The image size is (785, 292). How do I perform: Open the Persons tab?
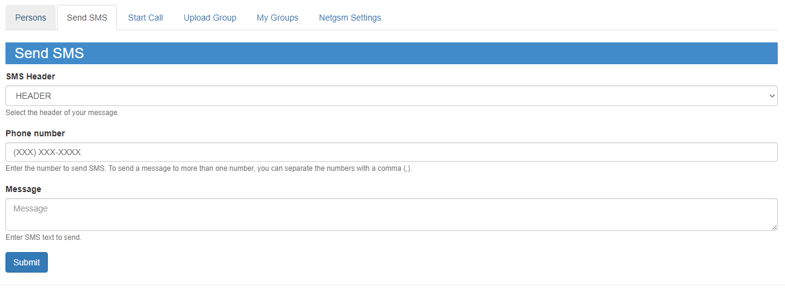coord(30,18)
